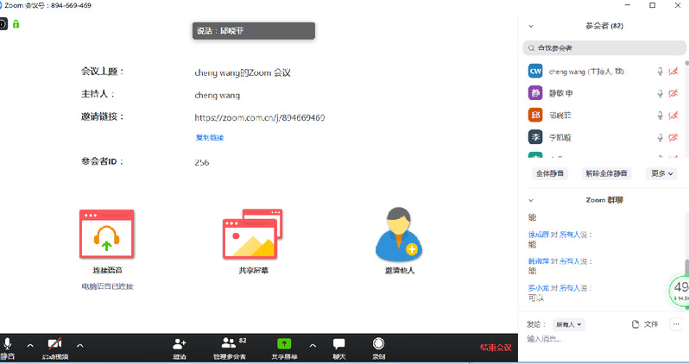This screenshot has height=364, width=689.
Task: Click the large 连接语音 headphone icon
Action: [104, 234]
